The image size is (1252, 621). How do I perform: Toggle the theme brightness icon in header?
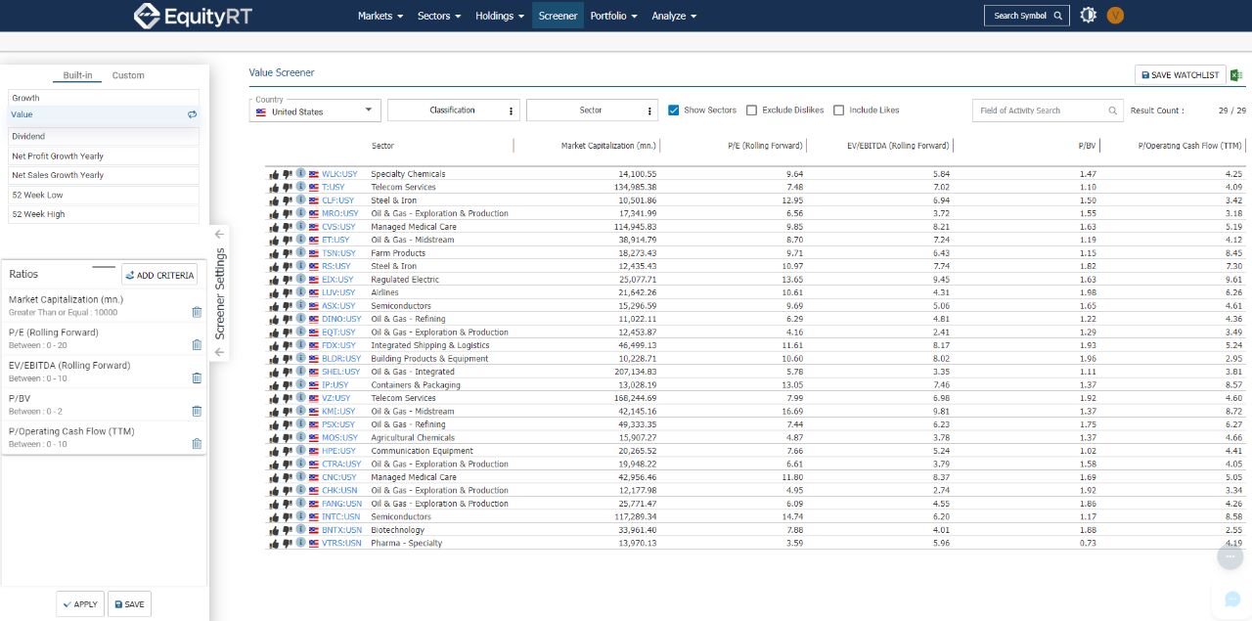1088,16
